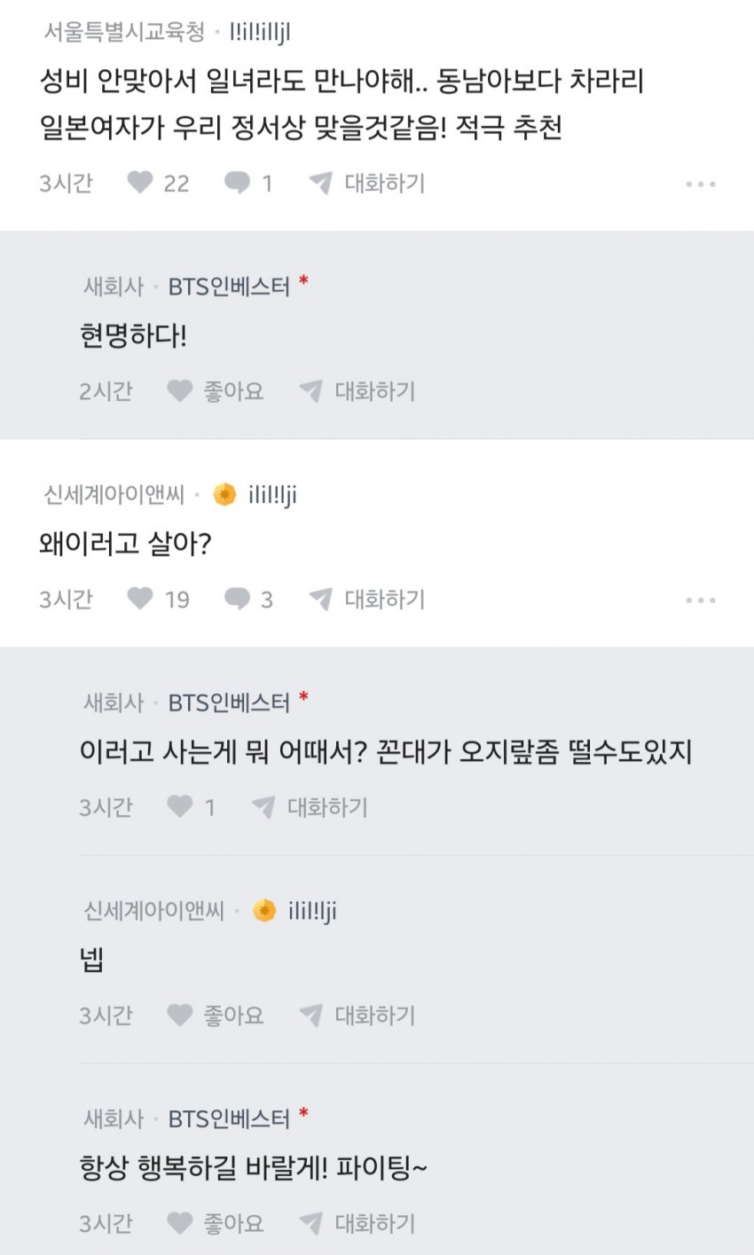
Task: Like the '꼰대가 오지랖' reply with 1 heart
Action: tap(181, 807)
